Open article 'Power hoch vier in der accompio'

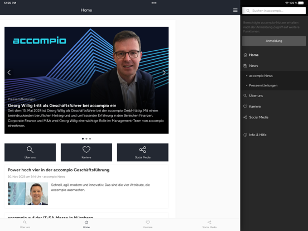click(59, 170)
